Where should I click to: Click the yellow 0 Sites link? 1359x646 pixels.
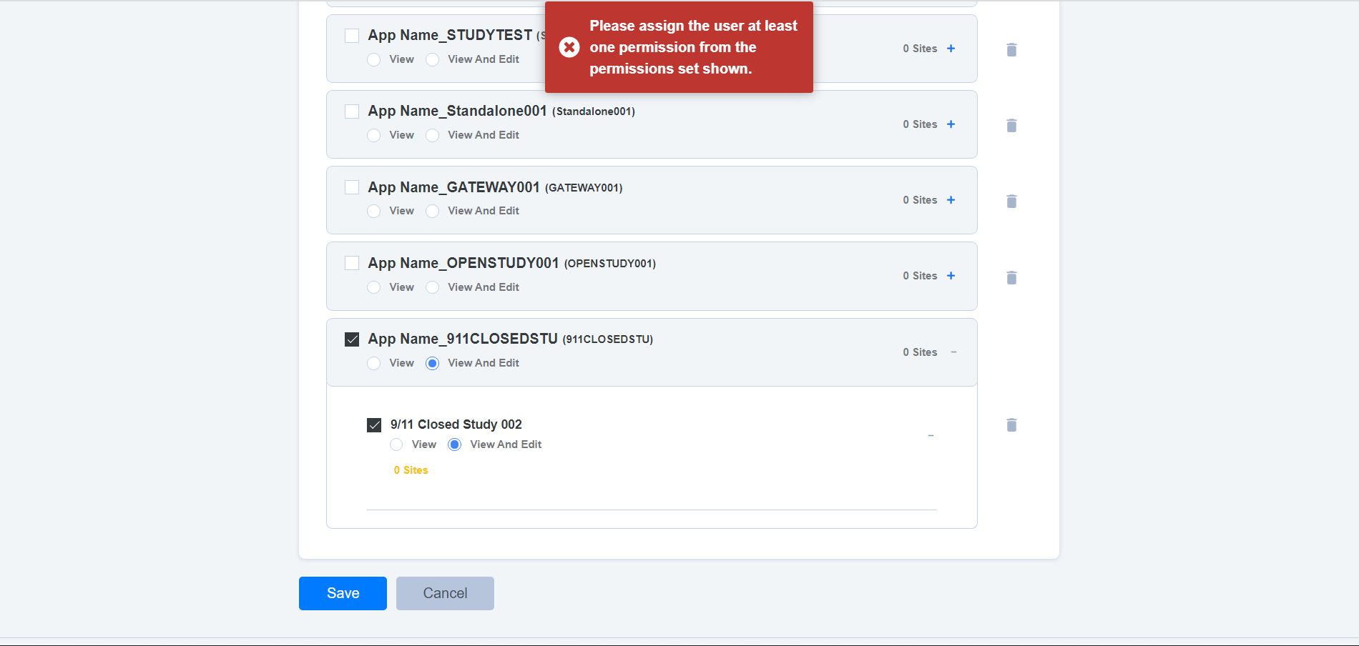tap(410, 469)
